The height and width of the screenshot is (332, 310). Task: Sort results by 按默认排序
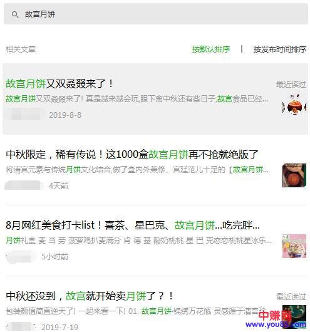[211, 49]
